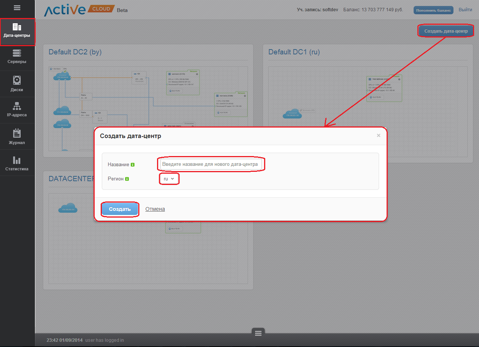Open Журнал from the sidebar

17,137
